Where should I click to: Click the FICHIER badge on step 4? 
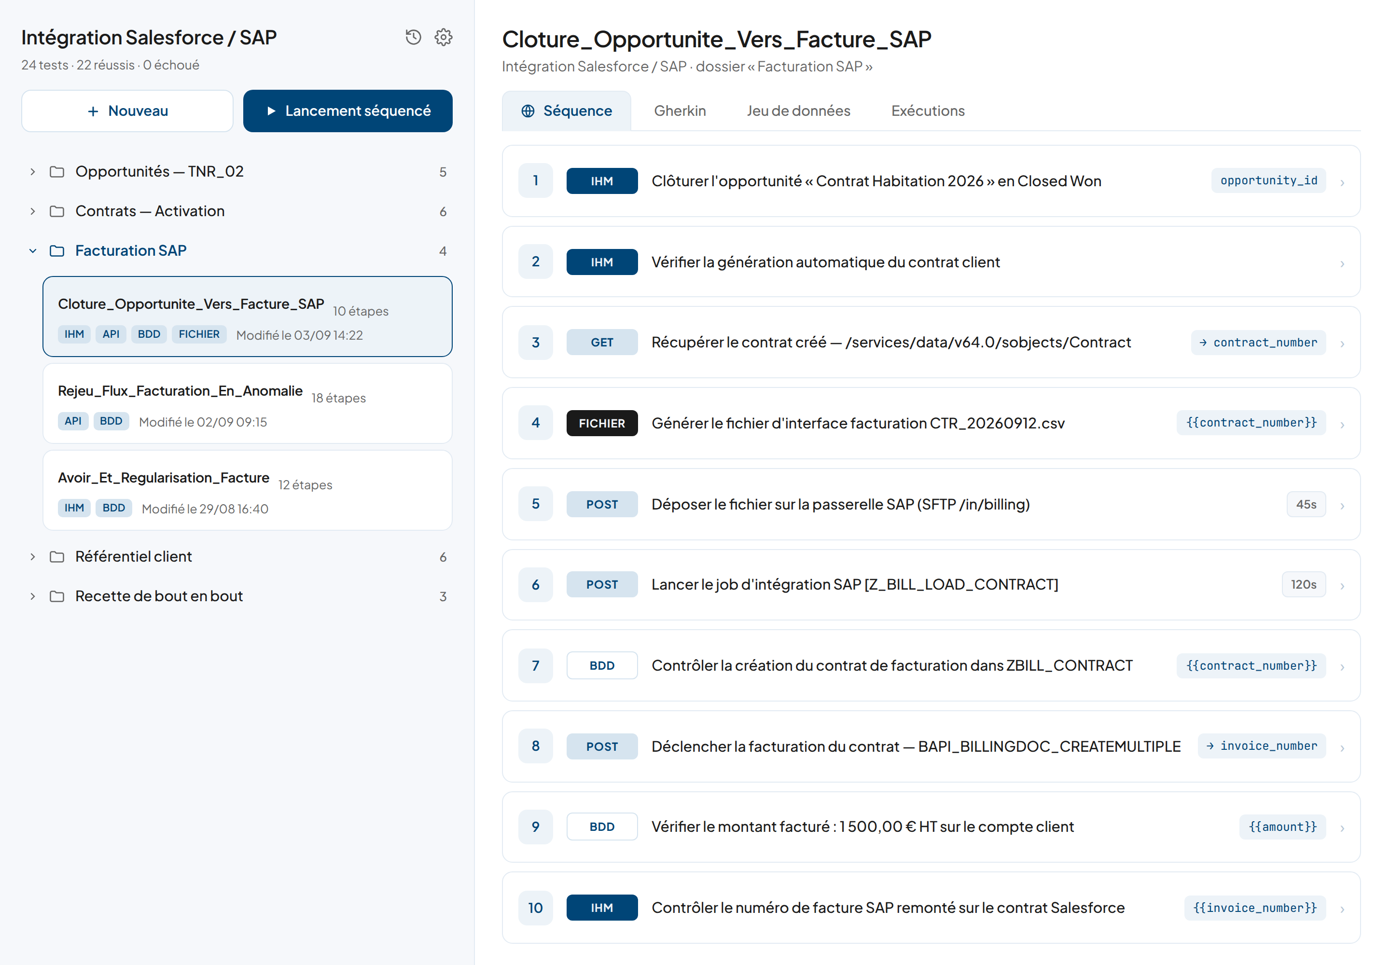tap(602, 423)
